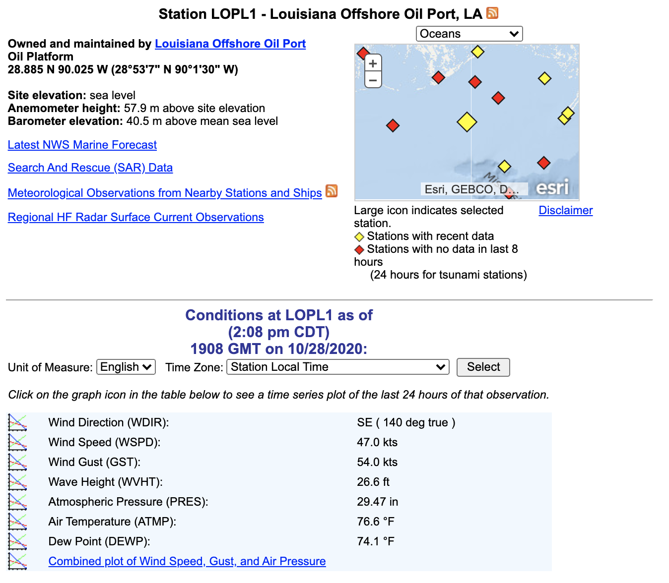Open the Air Temperature graph icon
The width and height of the screenshot is (669, 583).
[x=17, y=522]
